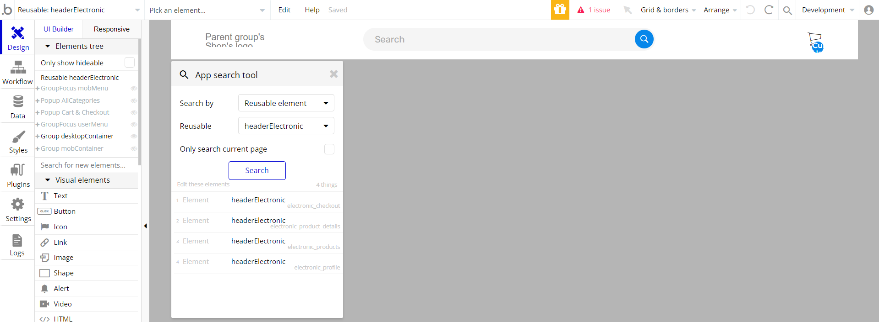The height and width of the screenshot is (322, 879).
Task: Open the Reusable: headerElectronic page dropdown
Action: coord(79,10)
